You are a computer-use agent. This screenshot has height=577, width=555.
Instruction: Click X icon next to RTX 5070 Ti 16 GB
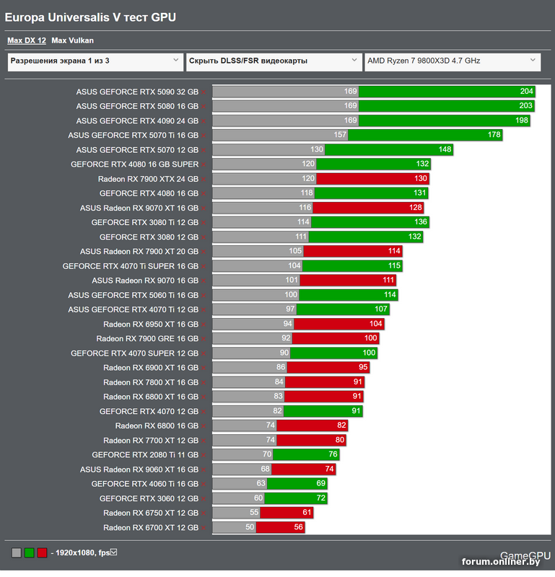[204, 136]
